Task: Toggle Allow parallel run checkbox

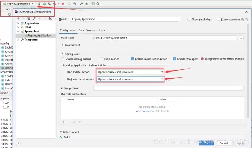Action: (189, 19)
